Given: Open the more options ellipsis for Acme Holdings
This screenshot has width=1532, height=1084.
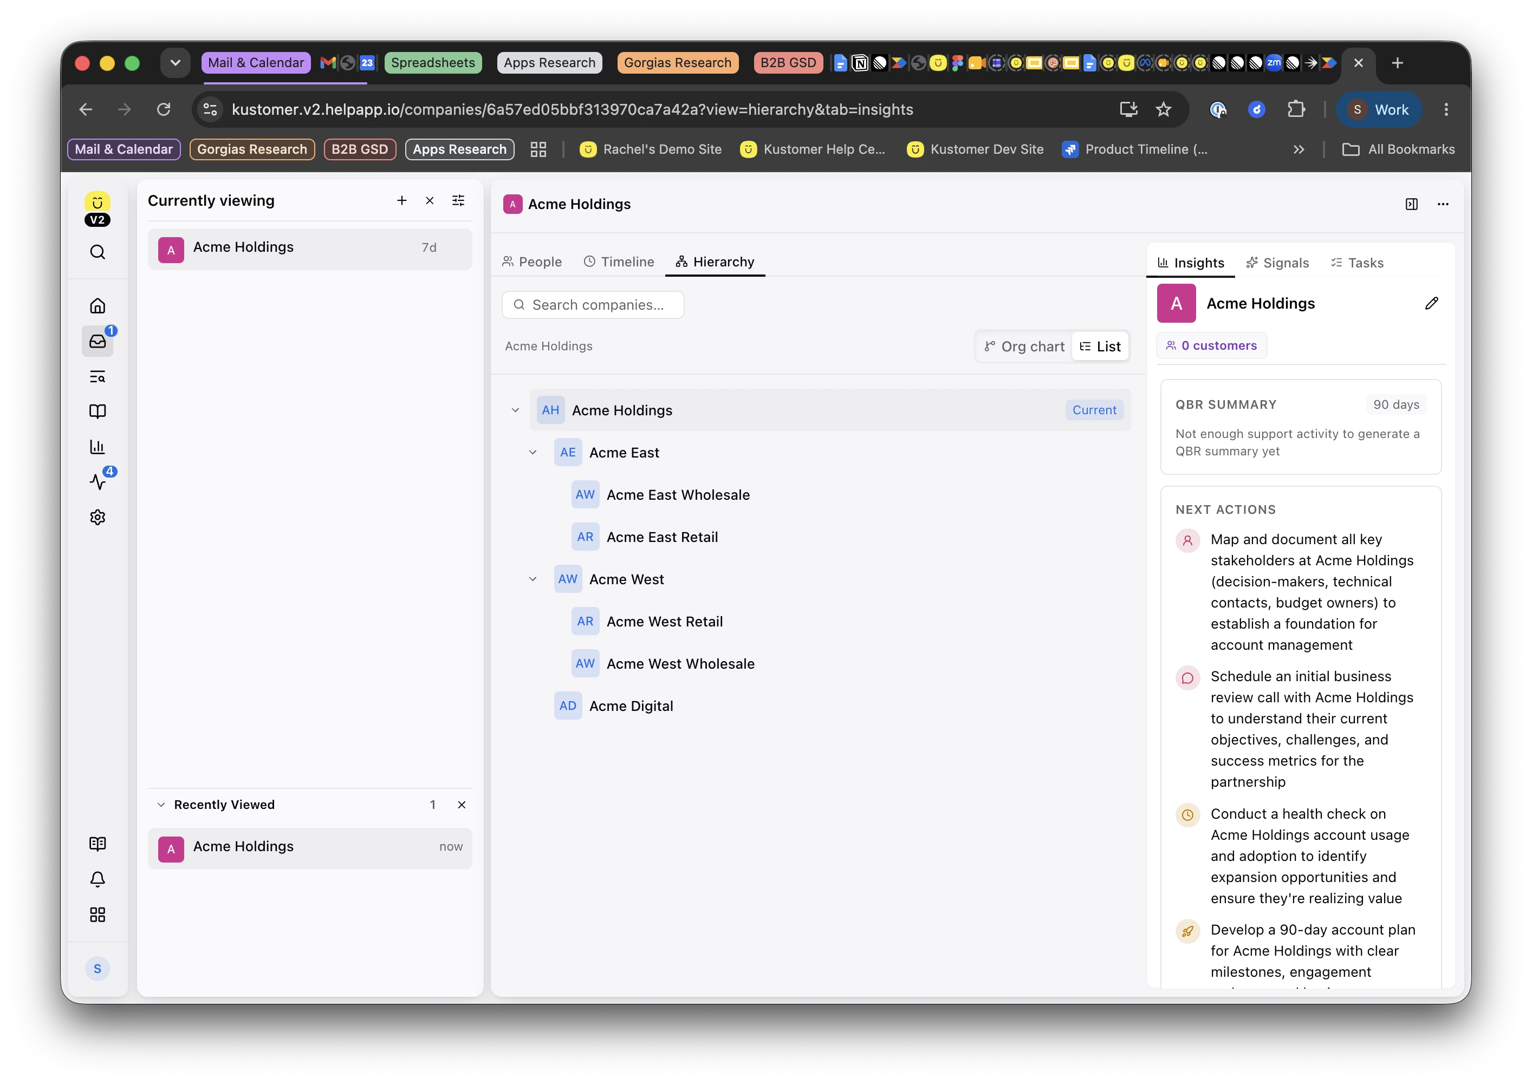Looking at the screenshot, I should tap(1443, 204).
